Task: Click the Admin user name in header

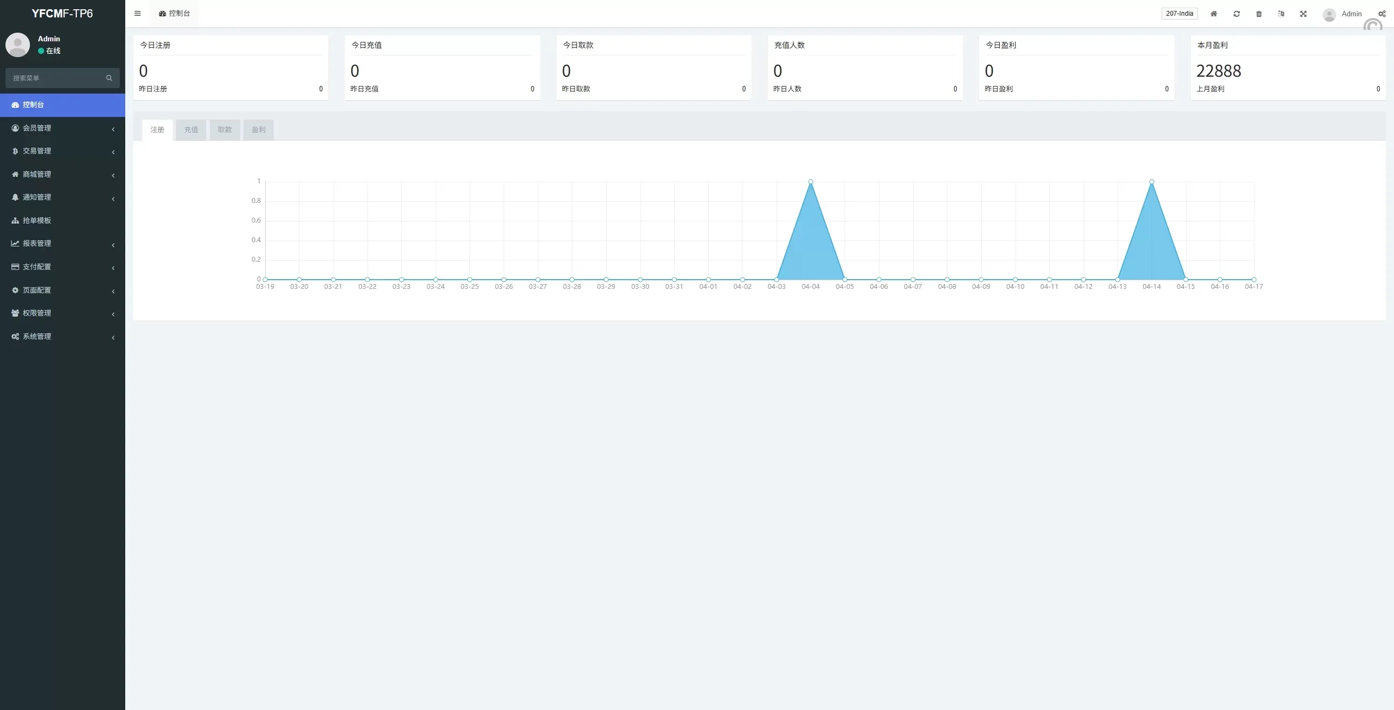Action: click(x=1351, y=14)
